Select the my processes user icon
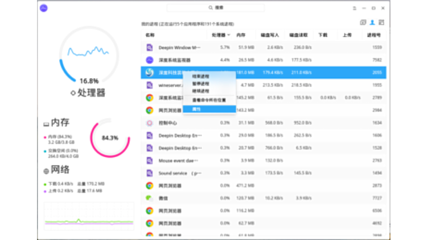428x240 pixels. coord(372,23)
